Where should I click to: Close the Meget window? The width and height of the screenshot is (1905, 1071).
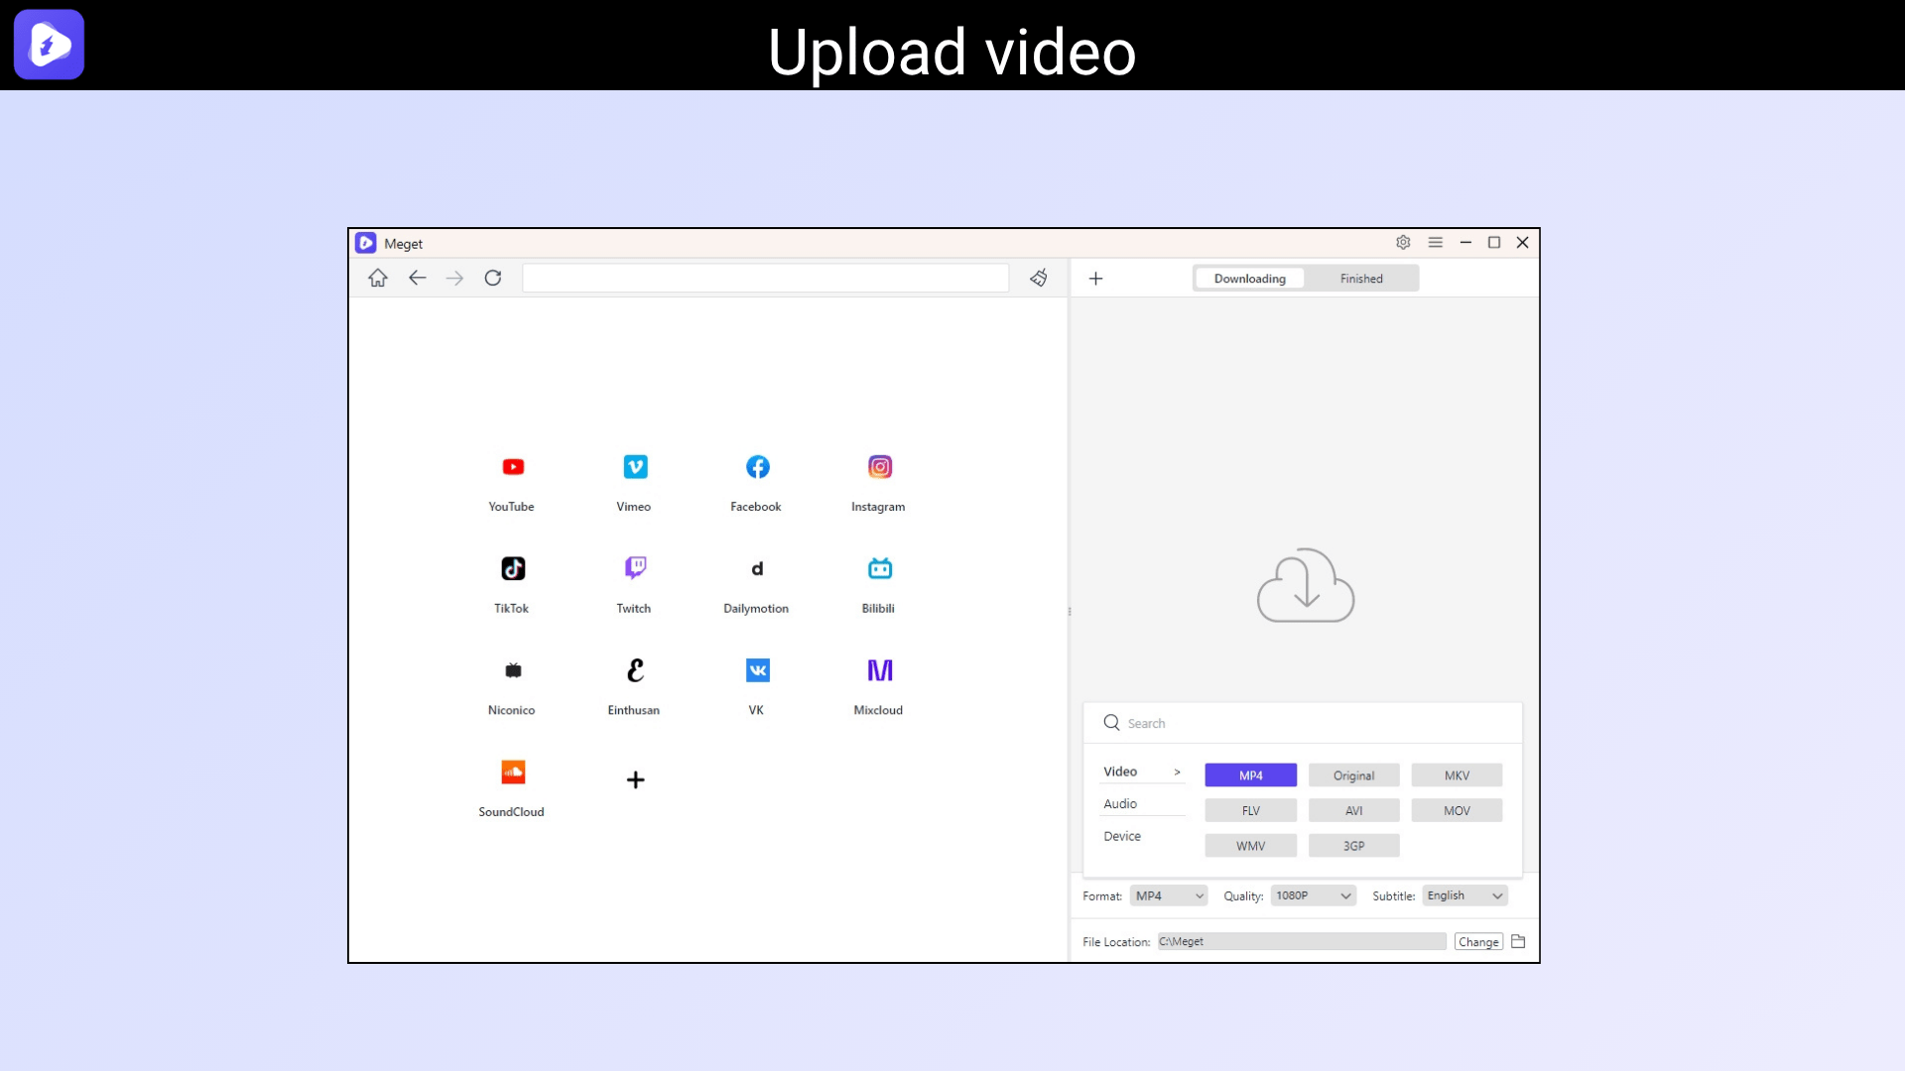pyautogui.click(x=1522, y=242)
